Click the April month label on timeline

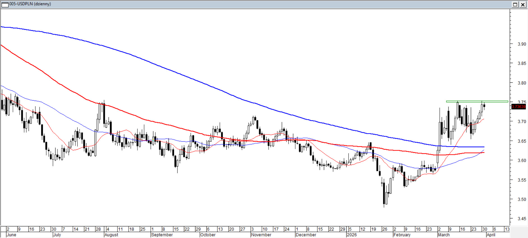[491, 235]
